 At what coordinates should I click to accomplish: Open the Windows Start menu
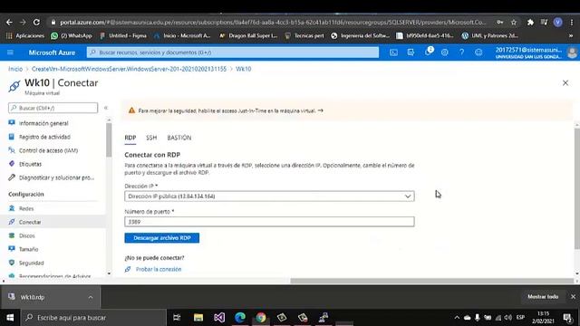click(x=10, y=318)
